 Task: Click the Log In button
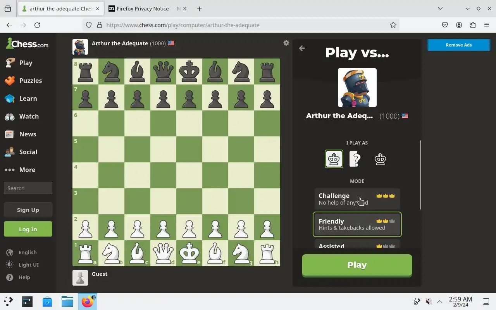[x=28, y=229]
